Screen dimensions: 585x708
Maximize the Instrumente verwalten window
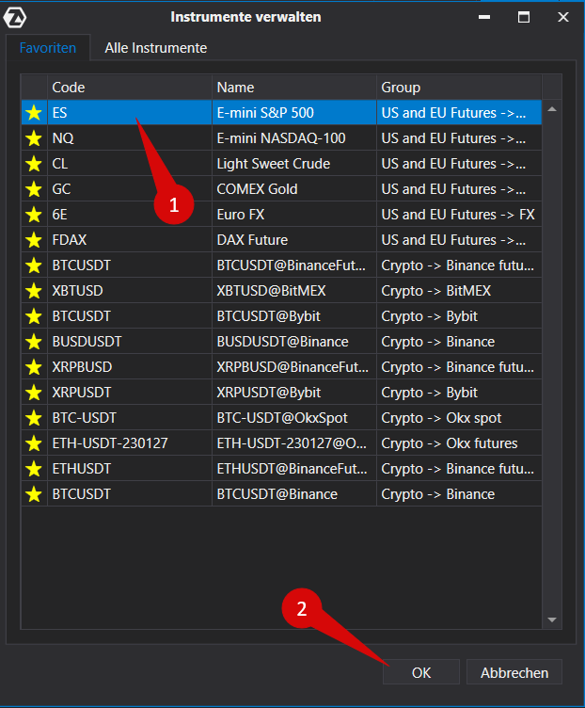(x=524, y=17)
